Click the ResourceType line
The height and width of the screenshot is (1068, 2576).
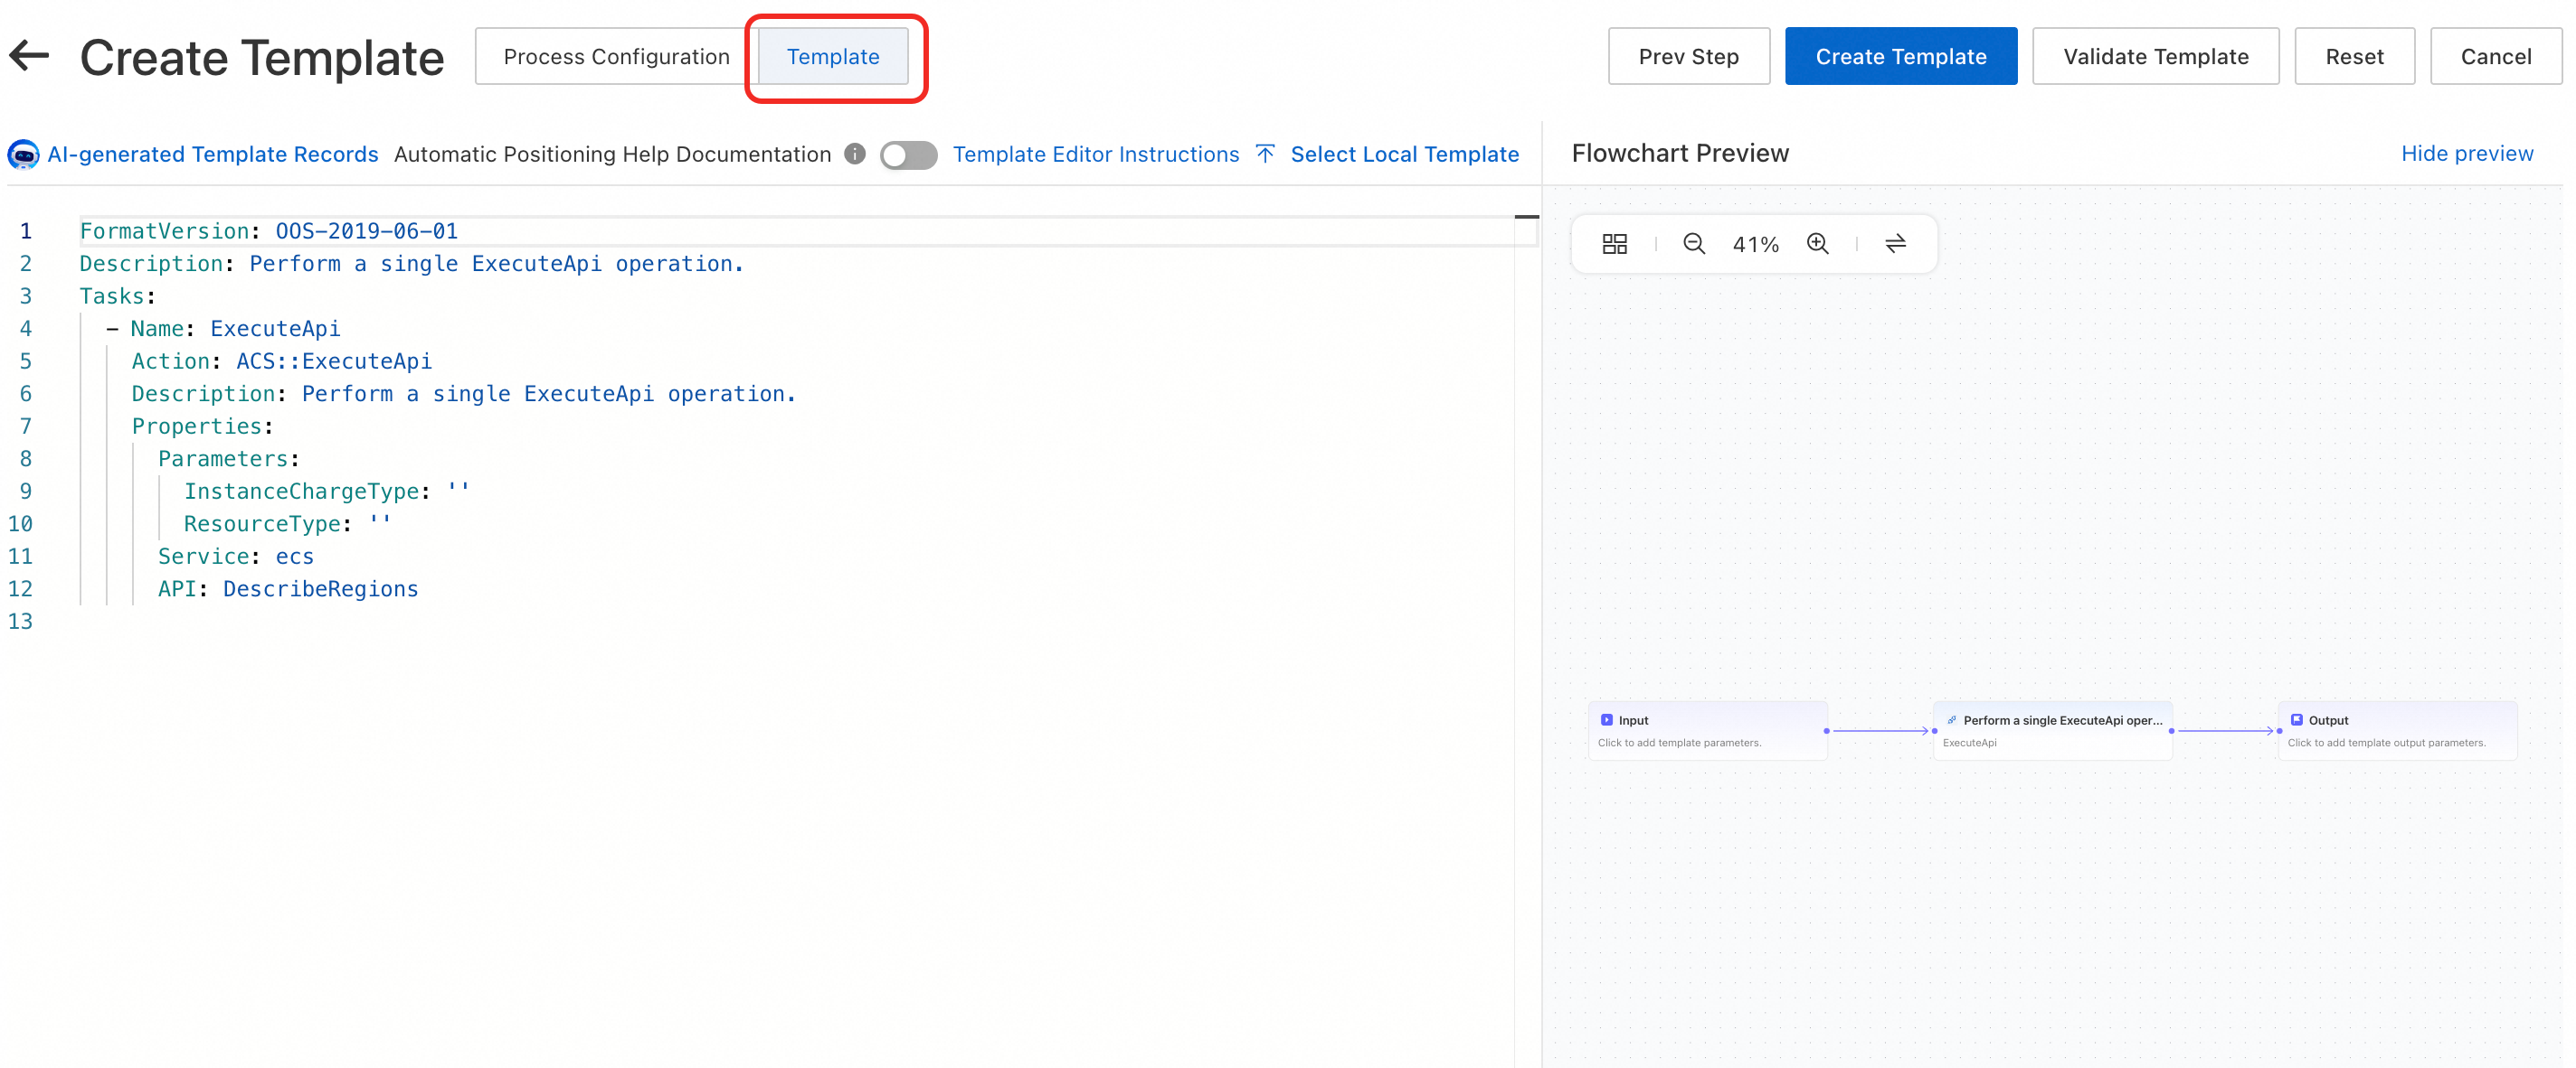point(288,523)
